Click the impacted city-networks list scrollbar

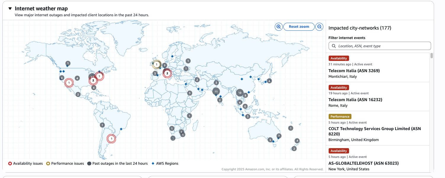click(x=431, y=56)
